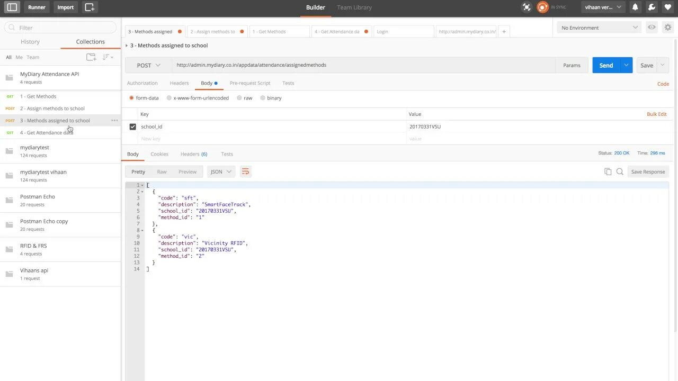
Task: Click the heart icon in header
Action: click(667, 7)
